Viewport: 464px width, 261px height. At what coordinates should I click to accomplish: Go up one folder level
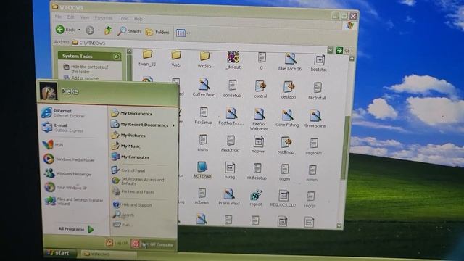[x=108, y=30]
